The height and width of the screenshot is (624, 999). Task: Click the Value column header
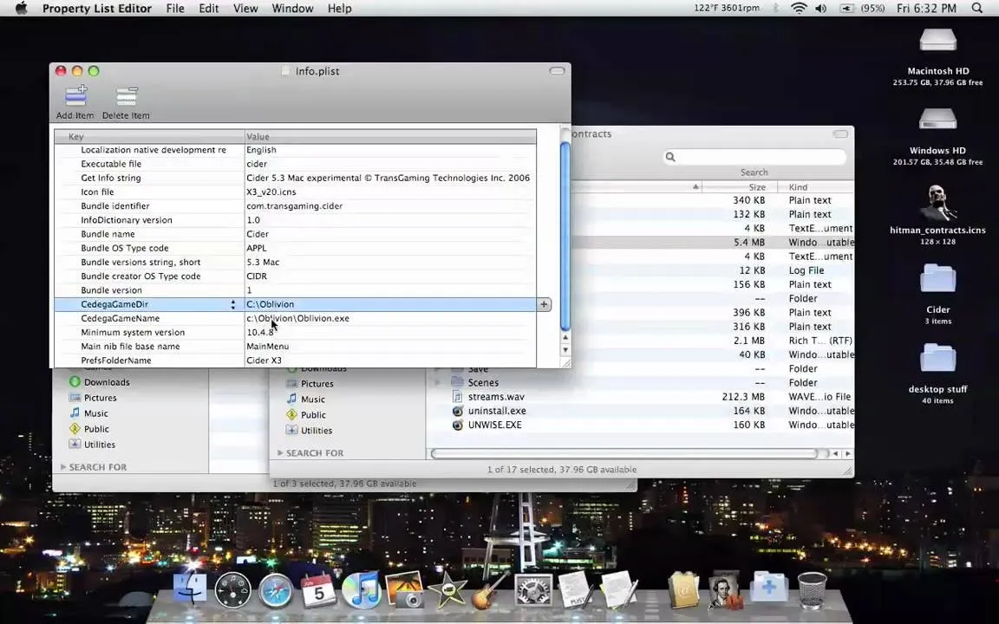[390, 136]
